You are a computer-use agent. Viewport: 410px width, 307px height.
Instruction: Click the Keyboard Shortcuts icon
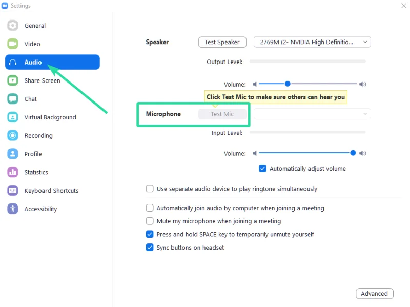12,190
